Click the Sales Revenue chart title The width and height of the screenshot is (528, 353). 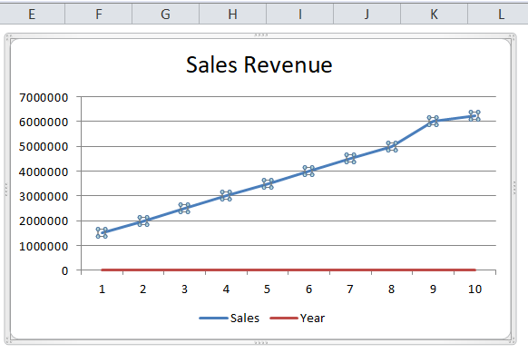[x=259, y=64]
